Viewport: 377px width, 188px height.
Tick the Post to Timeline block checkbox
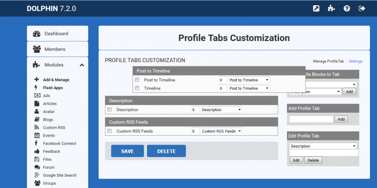[x=137, y=80]
